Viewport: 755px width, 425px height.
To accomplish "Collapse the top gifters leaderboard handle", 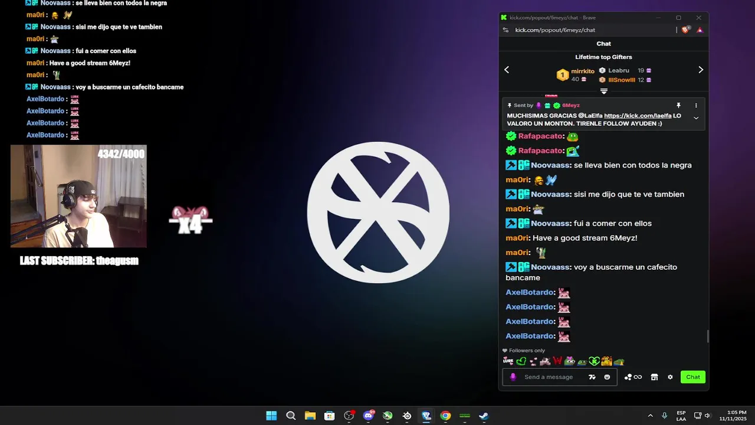I will click(603, 91).
